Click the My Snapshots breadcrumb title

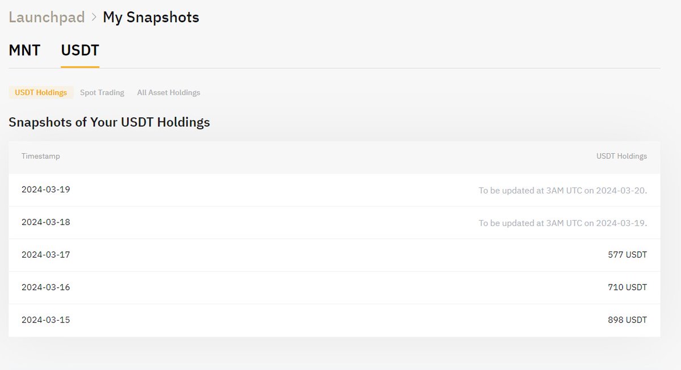151,18
